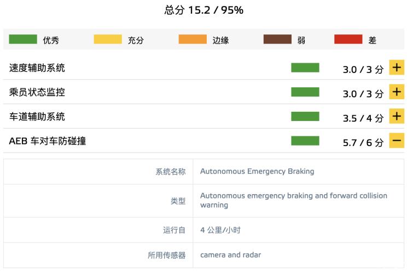Expand the 车道辅助系统 plus button
Screen dimensions: 407x271
tap(397, 117)
